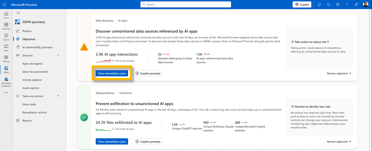The image size is (372, 151).
Task: Open the settings gear in header
Action: tap(338, 5)
